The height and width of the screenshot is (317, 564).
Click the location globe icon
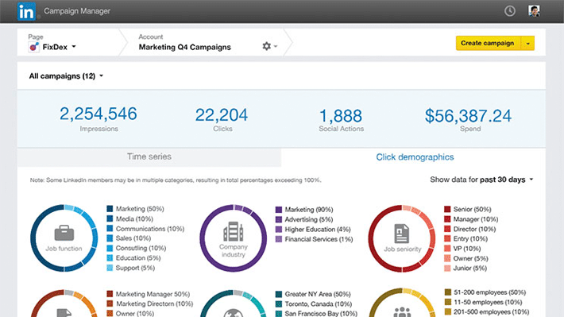[x=233, y=313]
